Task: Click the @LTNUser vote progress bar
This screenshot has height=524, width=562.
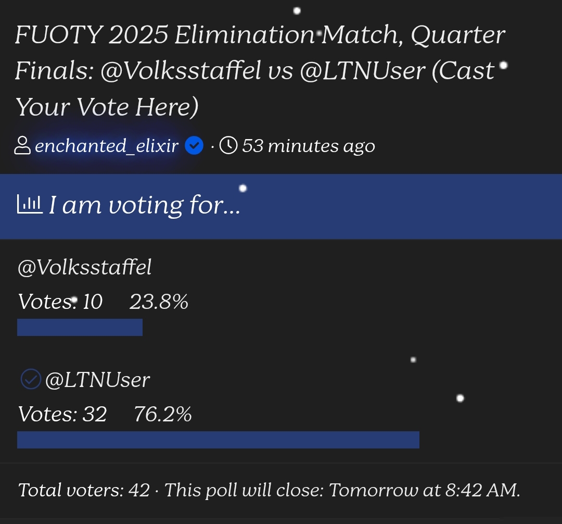Action: 218,440
